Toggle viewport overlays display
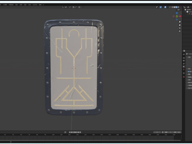Screen dimensions: 192x144 [x=165, y=7]
